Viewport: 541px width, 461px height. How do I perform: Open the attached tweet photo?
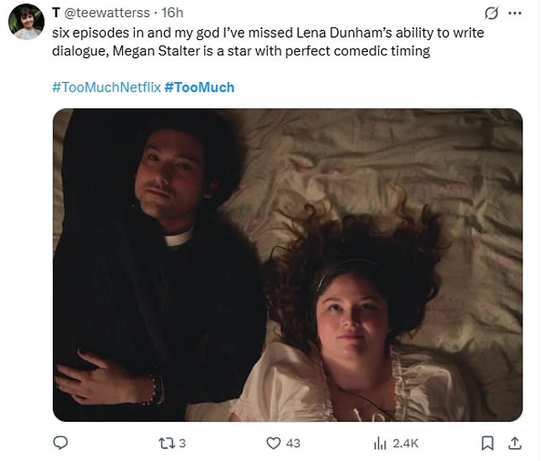click(x=288, y=265)
